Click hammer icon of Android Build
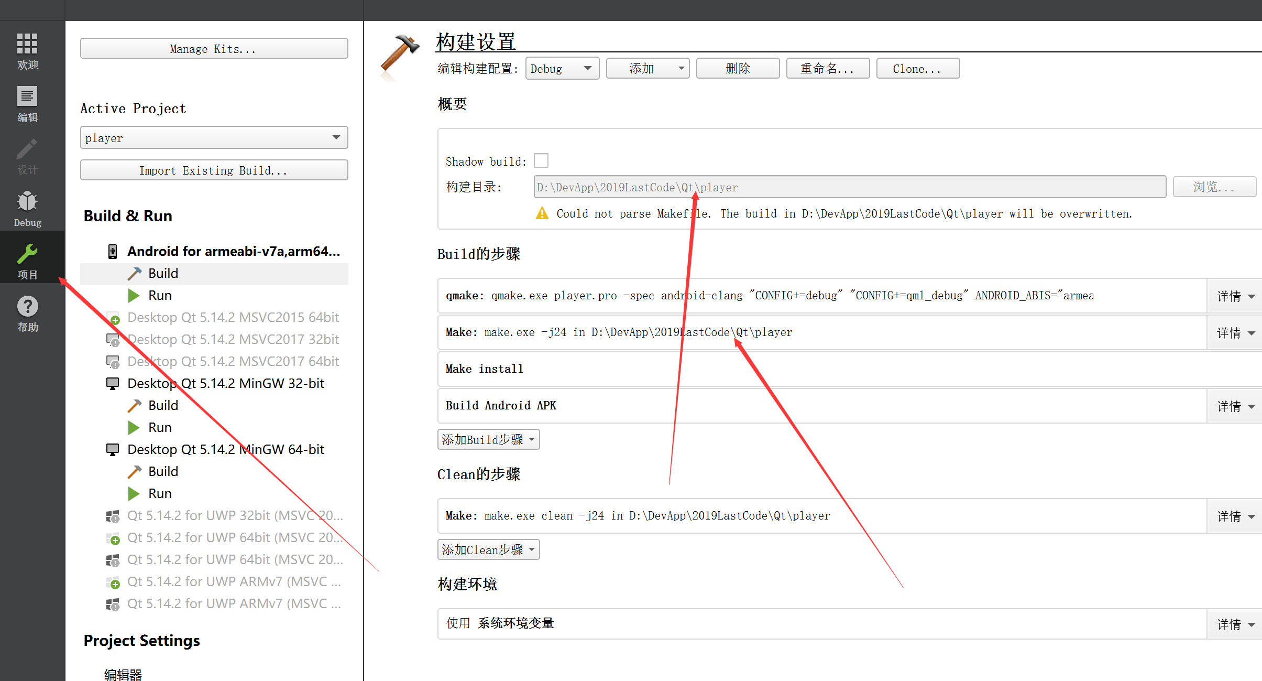 [x=135, y=274]
